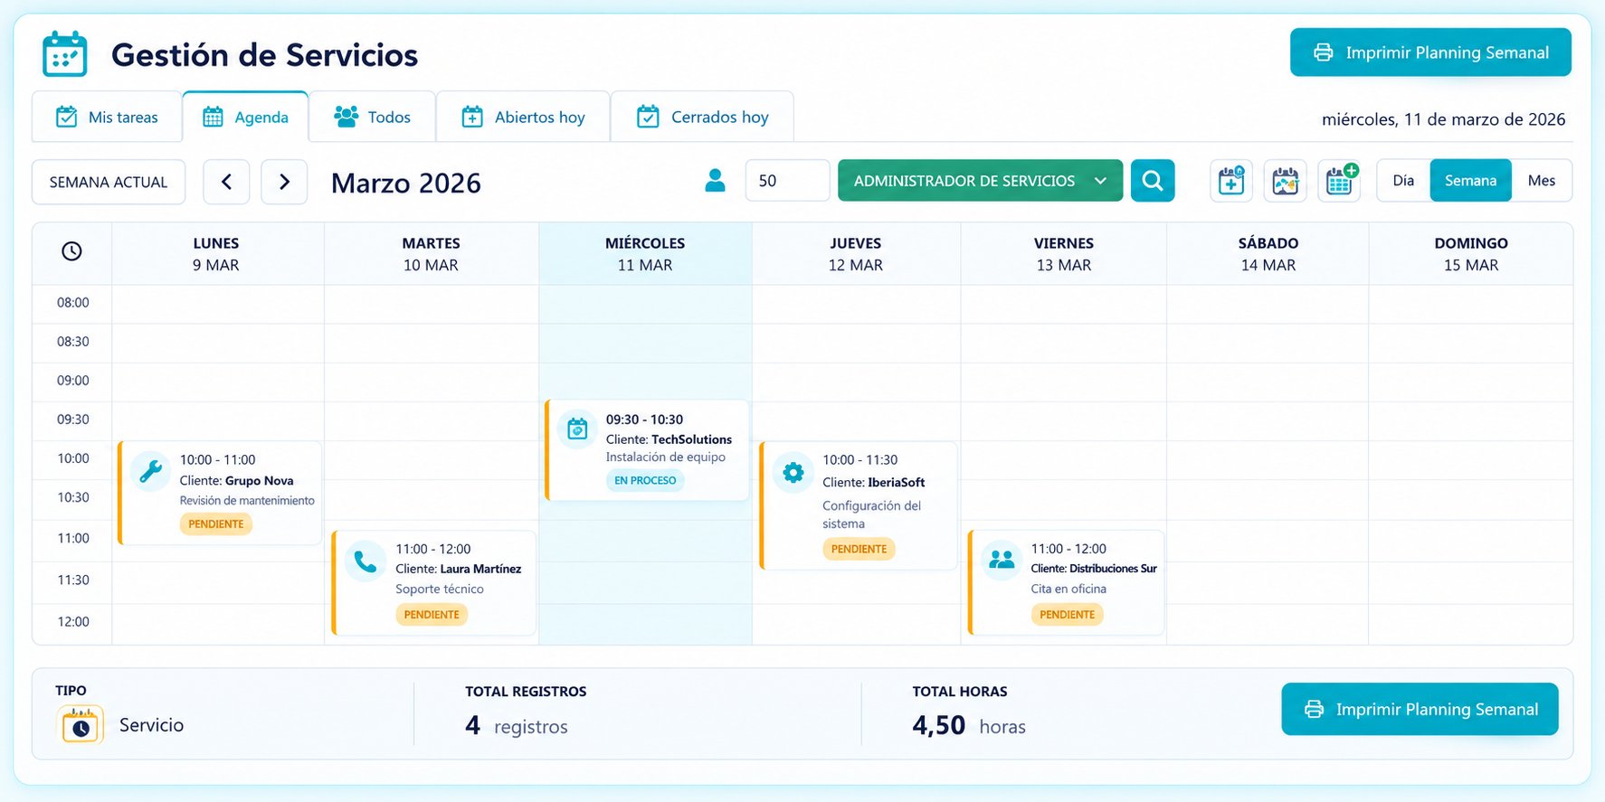The width and height of the screenshot is (1605, 802).
Task: Click the Martes 10 Mar column header
Action: (431, 254)
